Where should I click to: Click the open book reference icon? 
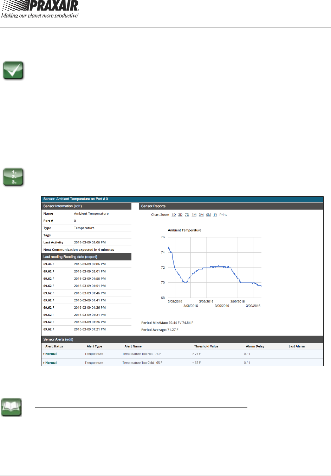click(x=11, y=407)
